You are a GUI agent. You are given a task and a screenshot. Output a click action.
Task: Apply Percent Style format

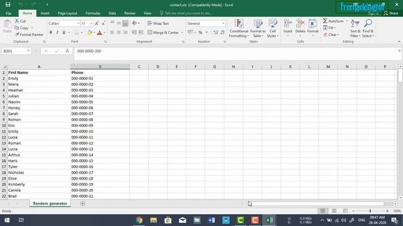[x=200, y=33]
